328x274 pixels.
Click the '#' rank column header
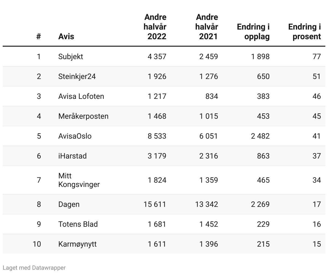[x=39, y=36]
